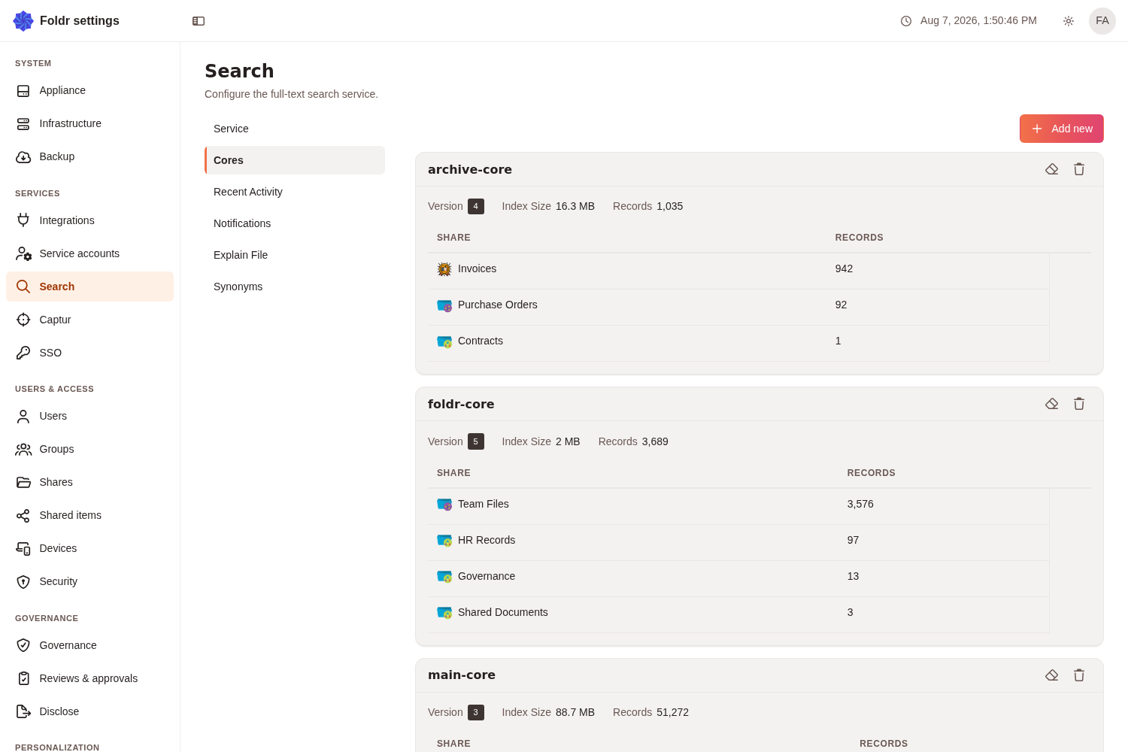Select the Invoices share name
Viewport: 1128px width, 752px height.
click(477, 268)
